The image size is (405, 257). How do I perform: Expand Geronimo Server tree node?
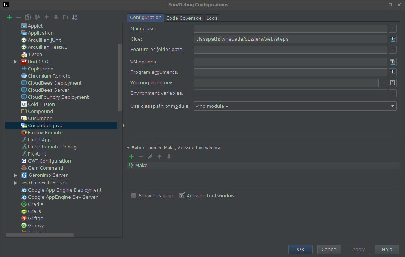pyautogui.click(x=15, y=175)
